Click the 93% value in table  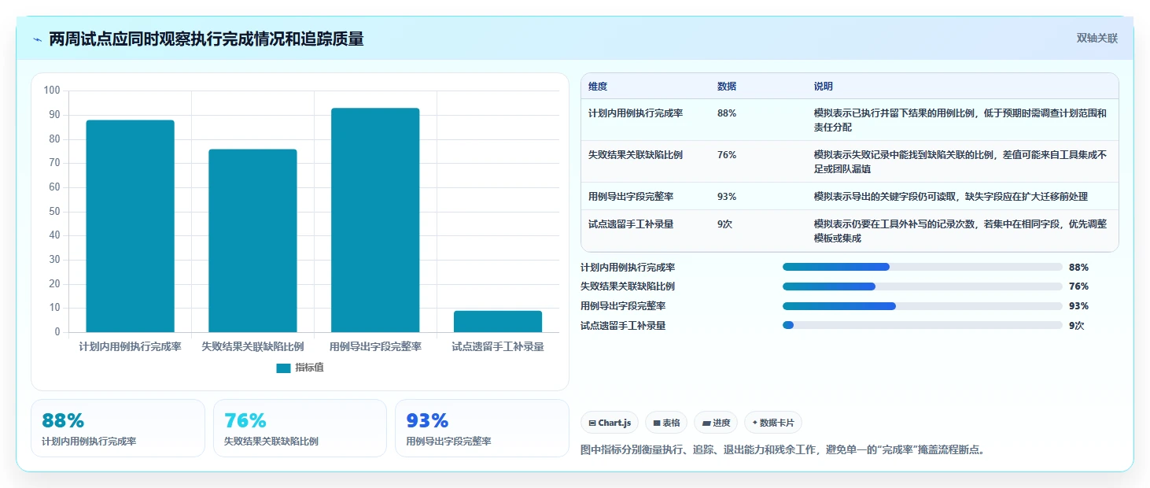pos(727,197)
